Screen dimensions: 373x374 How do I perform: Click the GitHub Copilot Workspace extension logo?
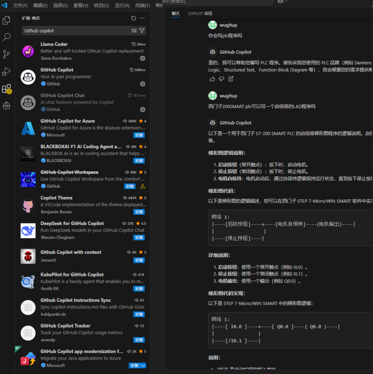coord(28,180)
